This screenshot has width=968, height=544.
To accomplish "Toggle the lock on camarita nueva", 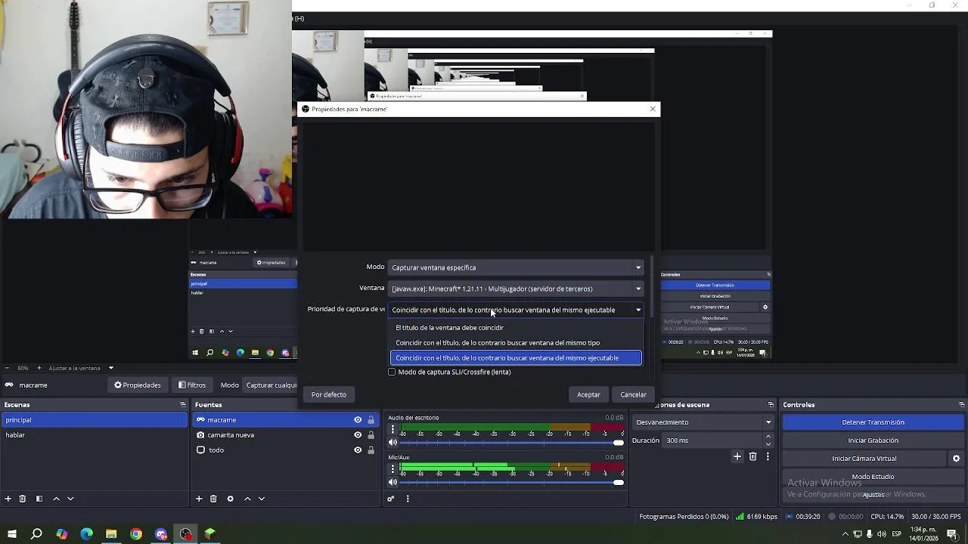I will 371,435.
